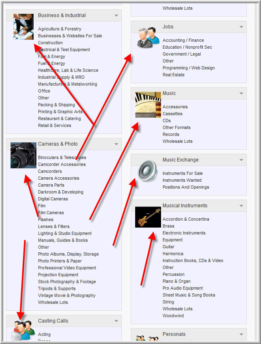Open the Cameras & Photo heading
Image resolution: width=261 pixels, height=344 pixels.
coord(58,144)
